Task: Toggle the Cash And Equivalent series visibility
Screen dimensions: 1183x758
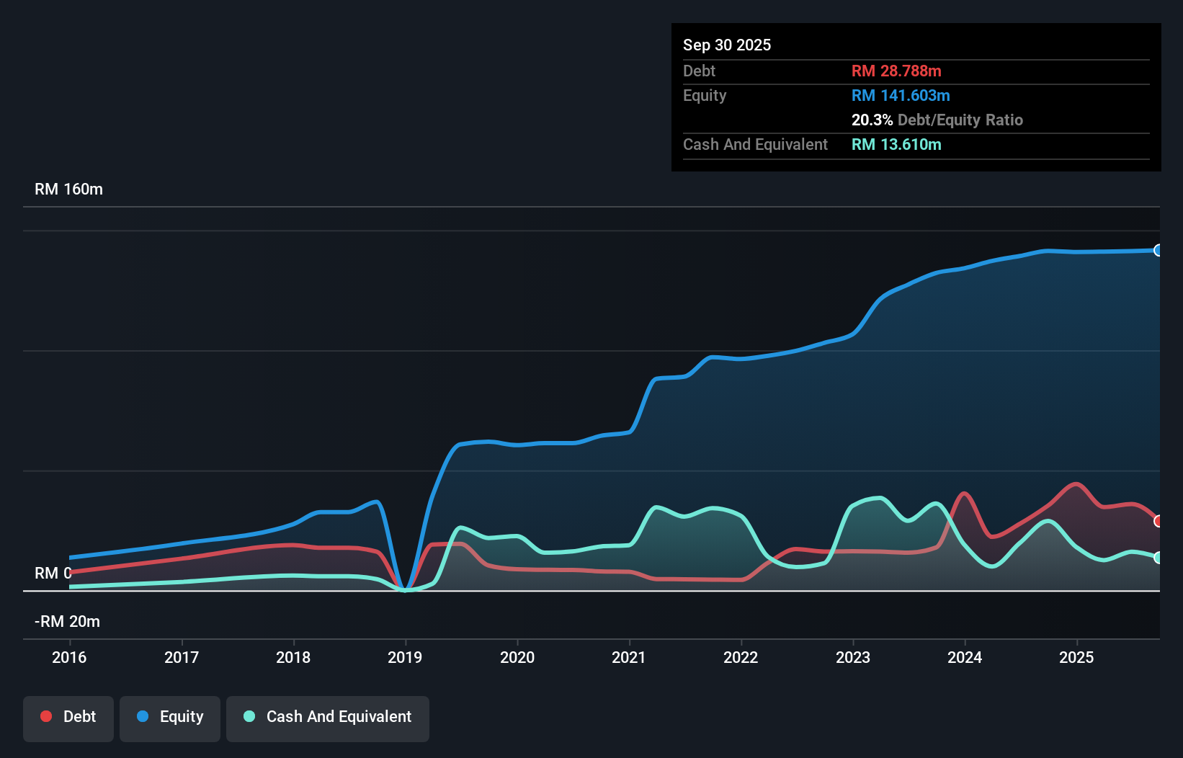Action: pos(328,718)
